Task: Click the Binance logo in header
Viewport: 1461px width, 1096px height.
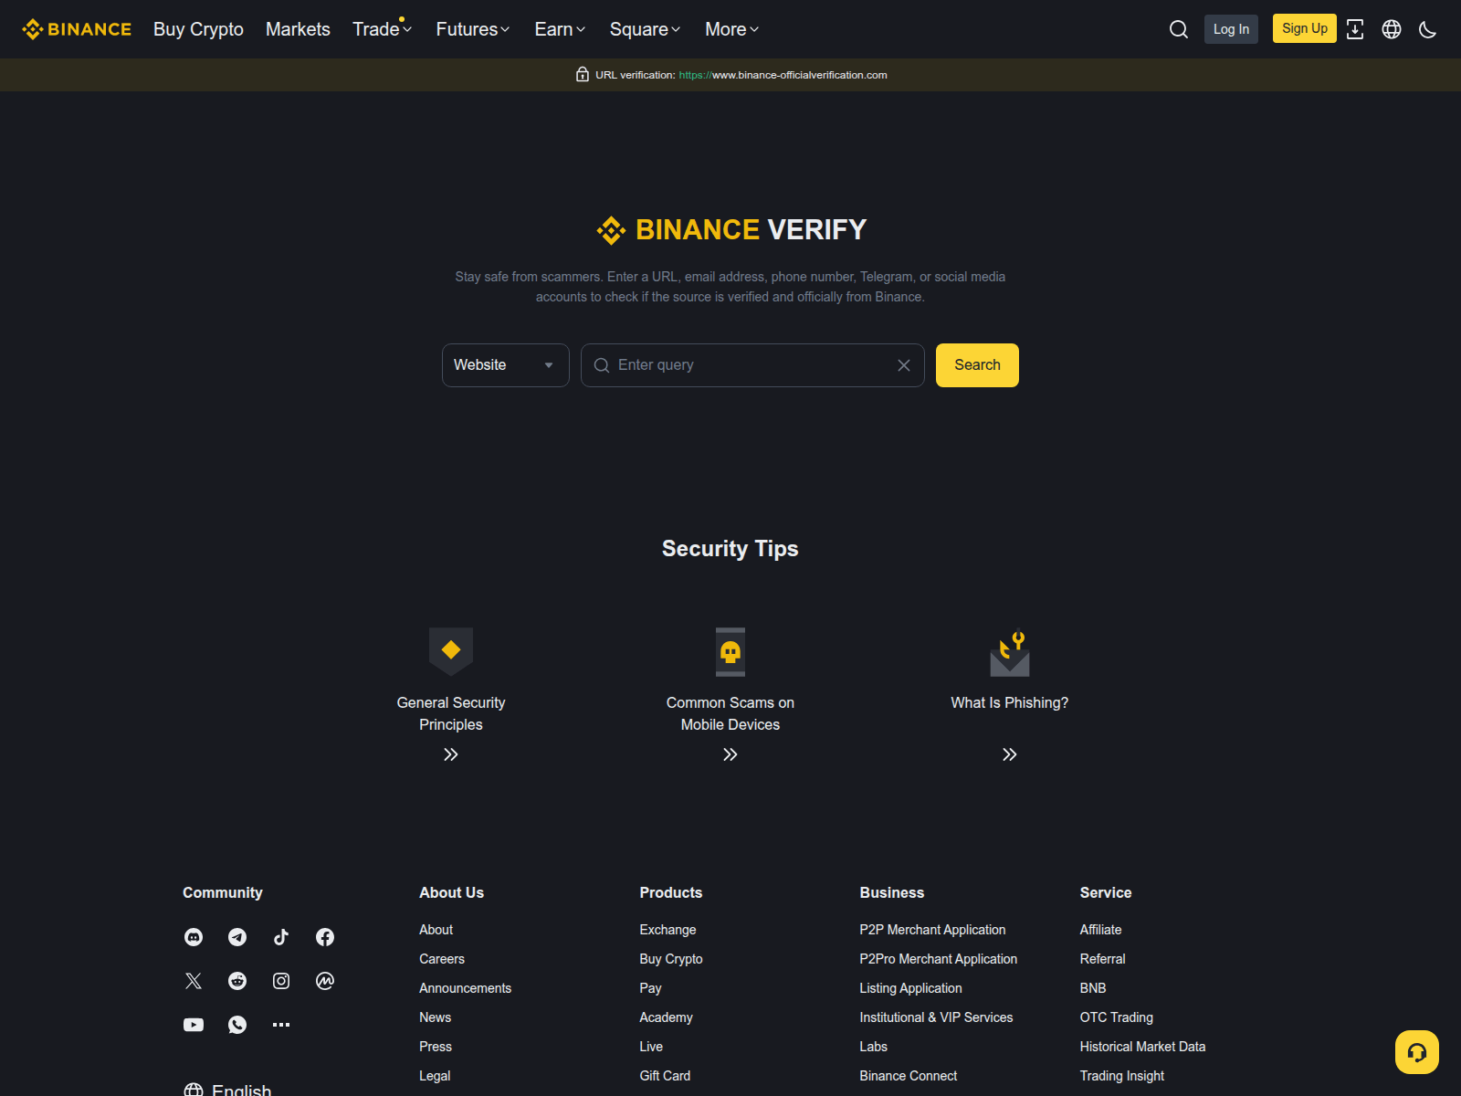Action: click(77, 29)
